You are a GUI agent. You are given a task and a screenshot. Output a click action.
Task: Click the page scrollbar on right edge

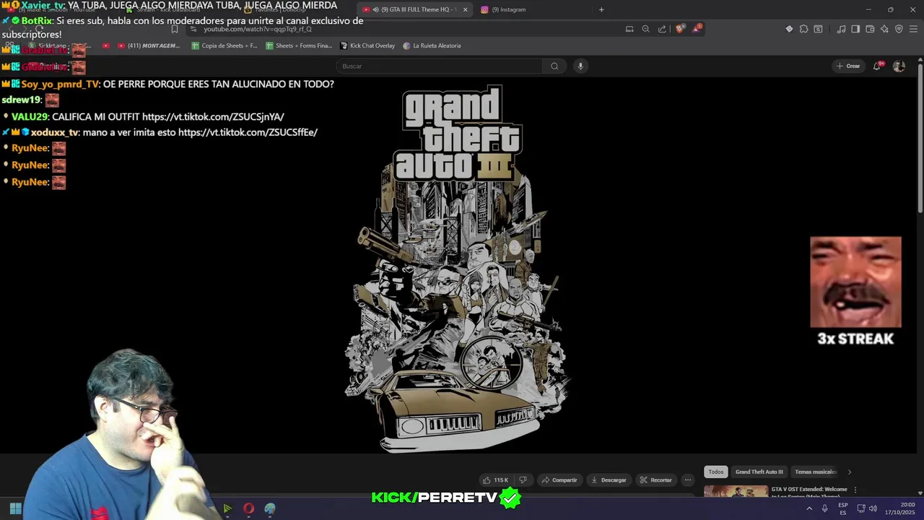[x=920, y=137]
